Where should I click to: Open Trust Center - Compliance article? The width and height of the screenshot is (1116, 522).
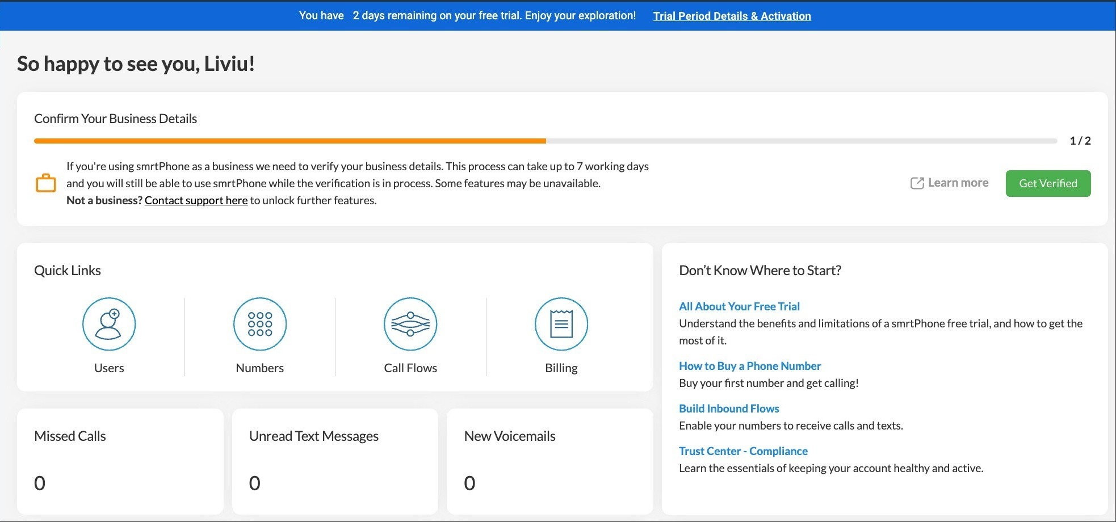click(743, 451)
